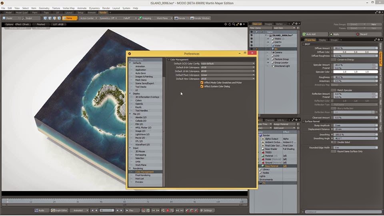Screen dimensions: 384x216
Task: Open Default View Colorspace dropdown
Action: (228, 79)
